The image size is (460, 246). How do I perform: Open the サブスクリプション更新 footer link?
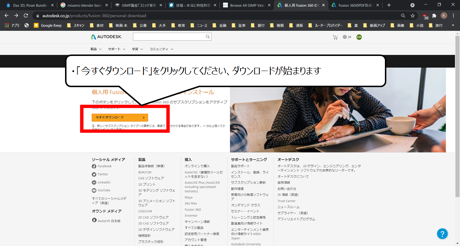248,183
